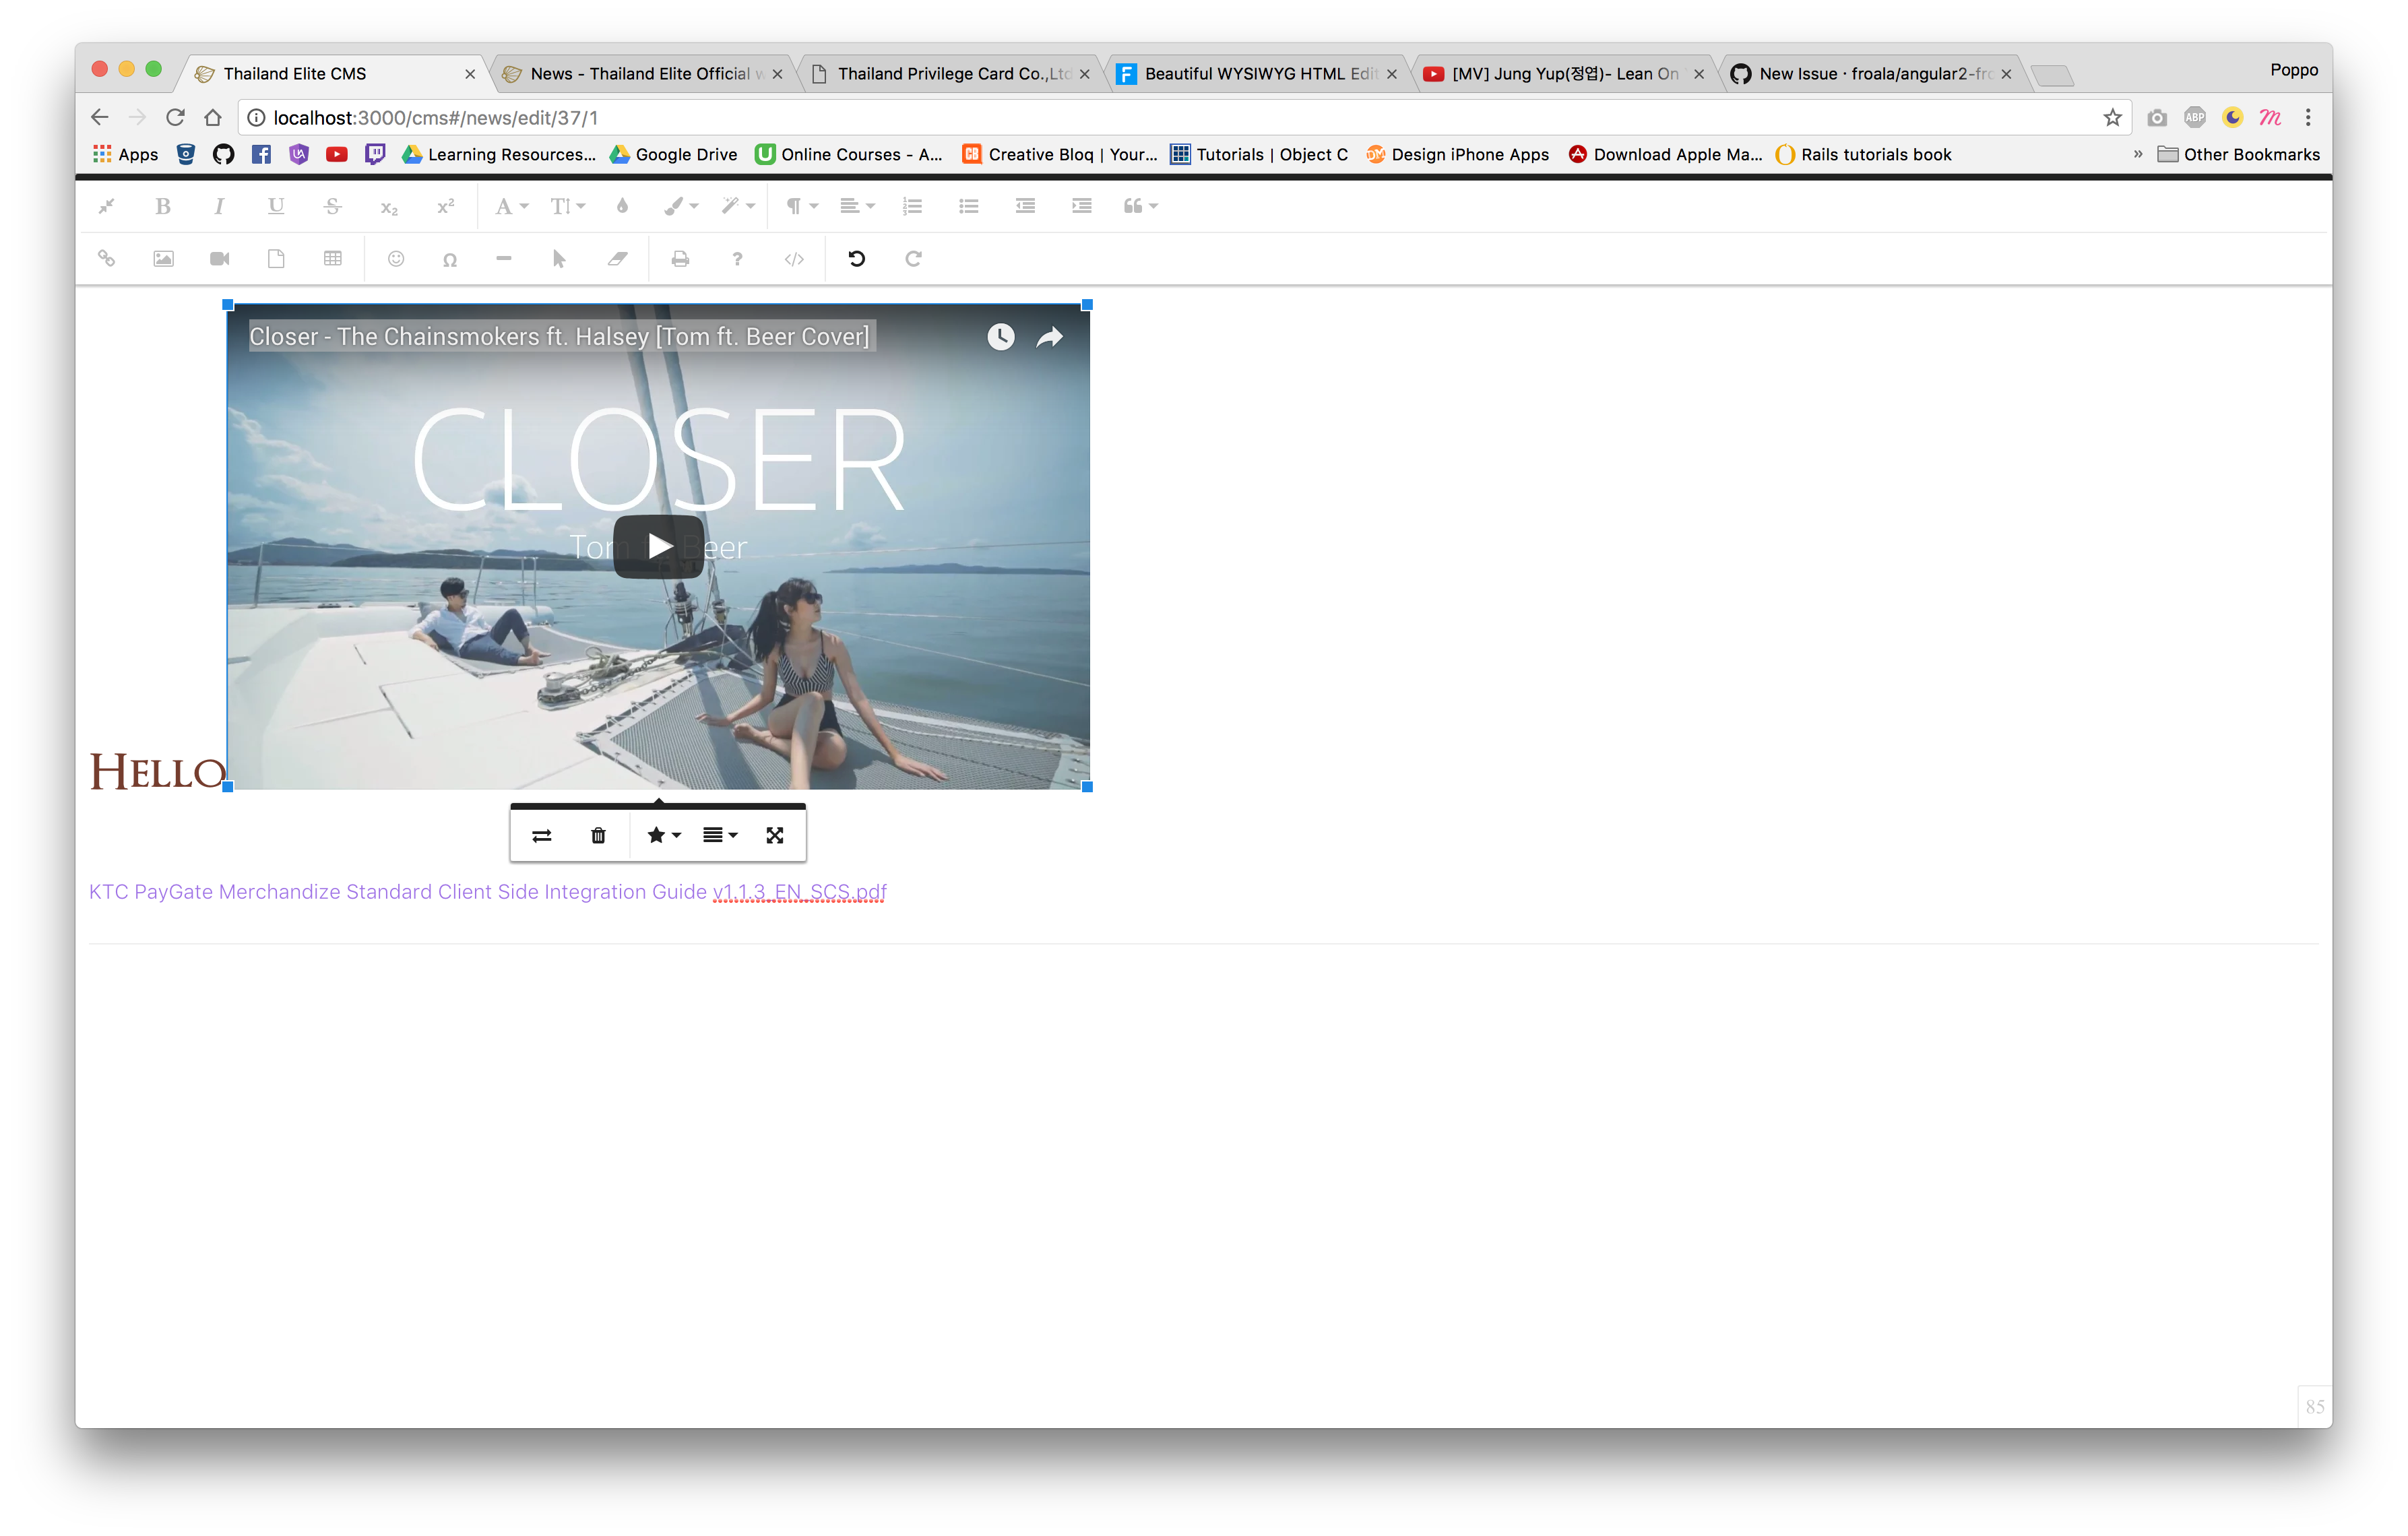Expand the Paragraph Format dropdown
The height and width of the screenshot is (1536, 2408).
point(801,206)
